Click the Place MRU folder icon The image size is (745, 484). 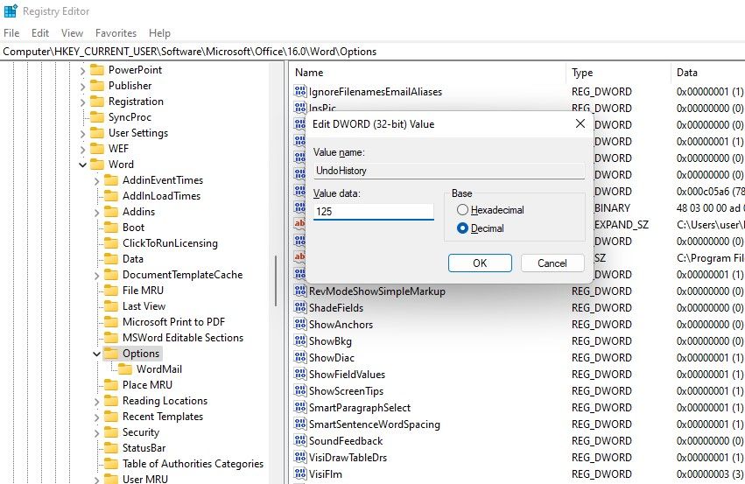coord(110,385)
